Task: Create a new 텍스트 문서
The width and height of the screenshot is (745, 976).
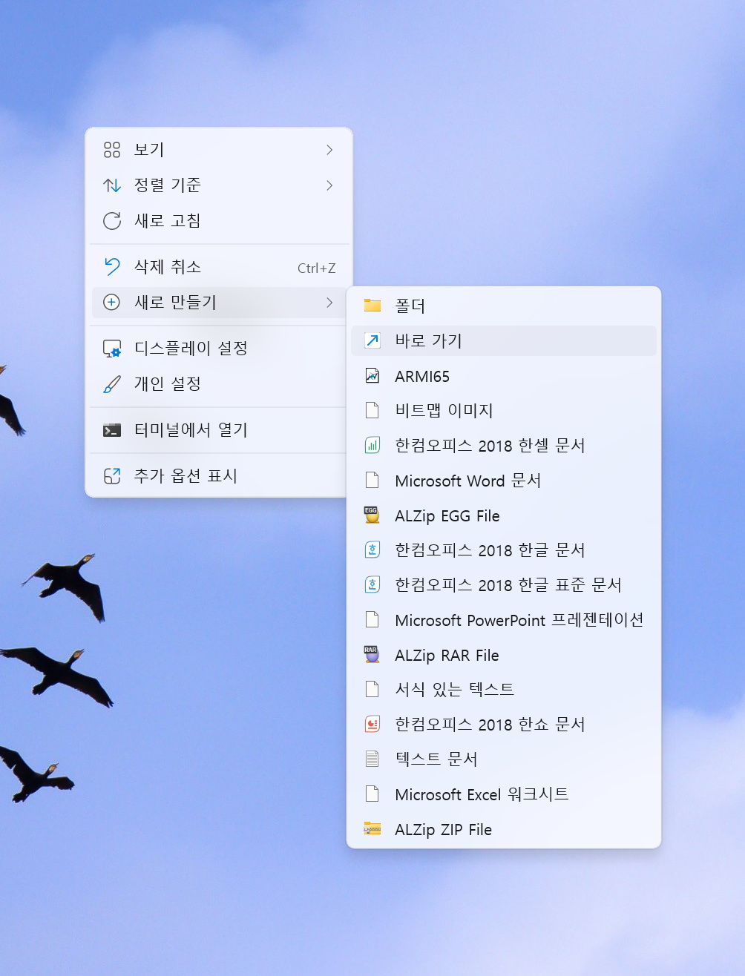Action: point(504,759)
